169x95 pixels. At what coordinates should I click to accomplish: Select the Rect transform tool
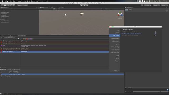tap(13, 5)
